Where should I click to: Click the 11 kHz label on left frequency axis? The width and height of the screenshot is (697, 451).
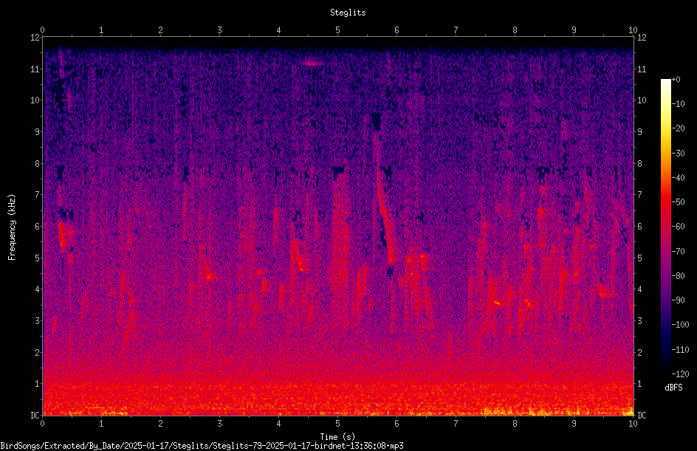point(35,69)
